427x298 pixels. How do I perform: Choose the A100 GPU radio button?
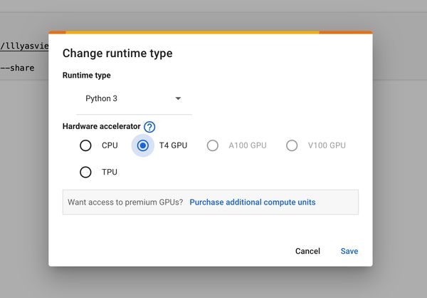click(x=213, y=145)
